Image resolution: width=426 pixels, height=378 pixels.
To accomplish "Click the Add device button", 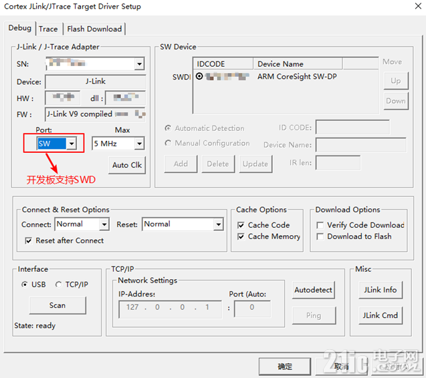I will [181, 164].
